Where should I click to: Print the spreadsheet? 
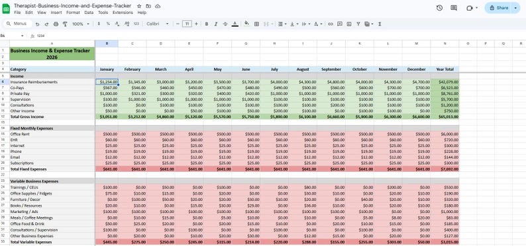click(x=56, y=24)
